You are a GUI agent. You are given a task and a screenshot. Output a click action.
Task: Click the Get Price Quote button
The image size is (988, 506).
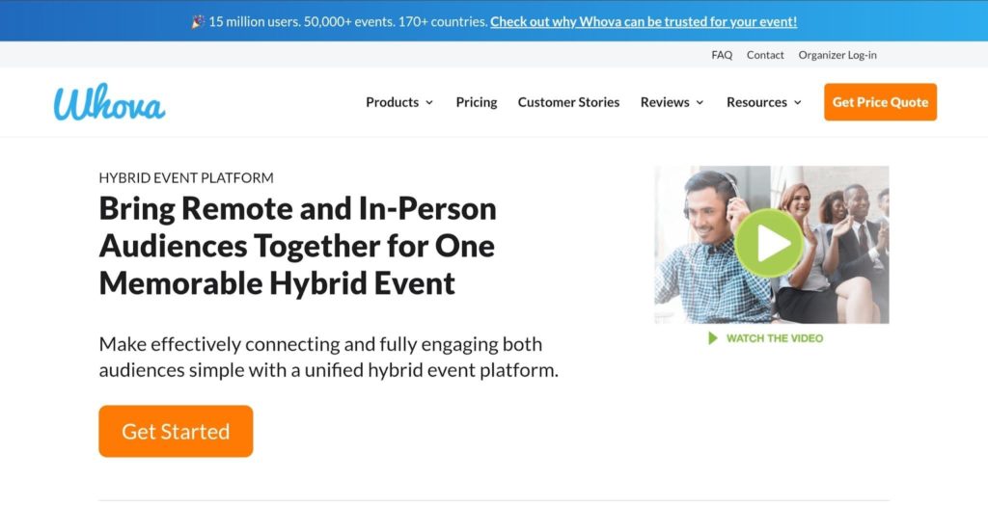click(880, 102)
